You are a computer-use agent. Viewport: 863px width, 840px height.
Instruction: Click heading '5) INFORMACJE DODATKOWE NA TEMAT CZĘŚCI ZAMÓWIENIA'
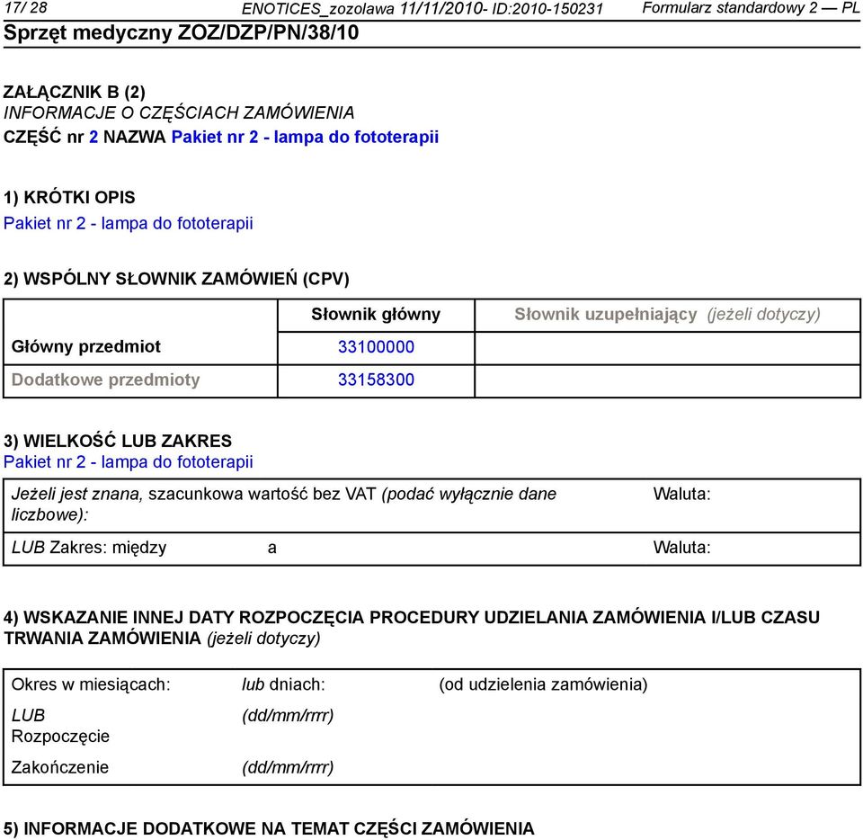click(269, 828)
